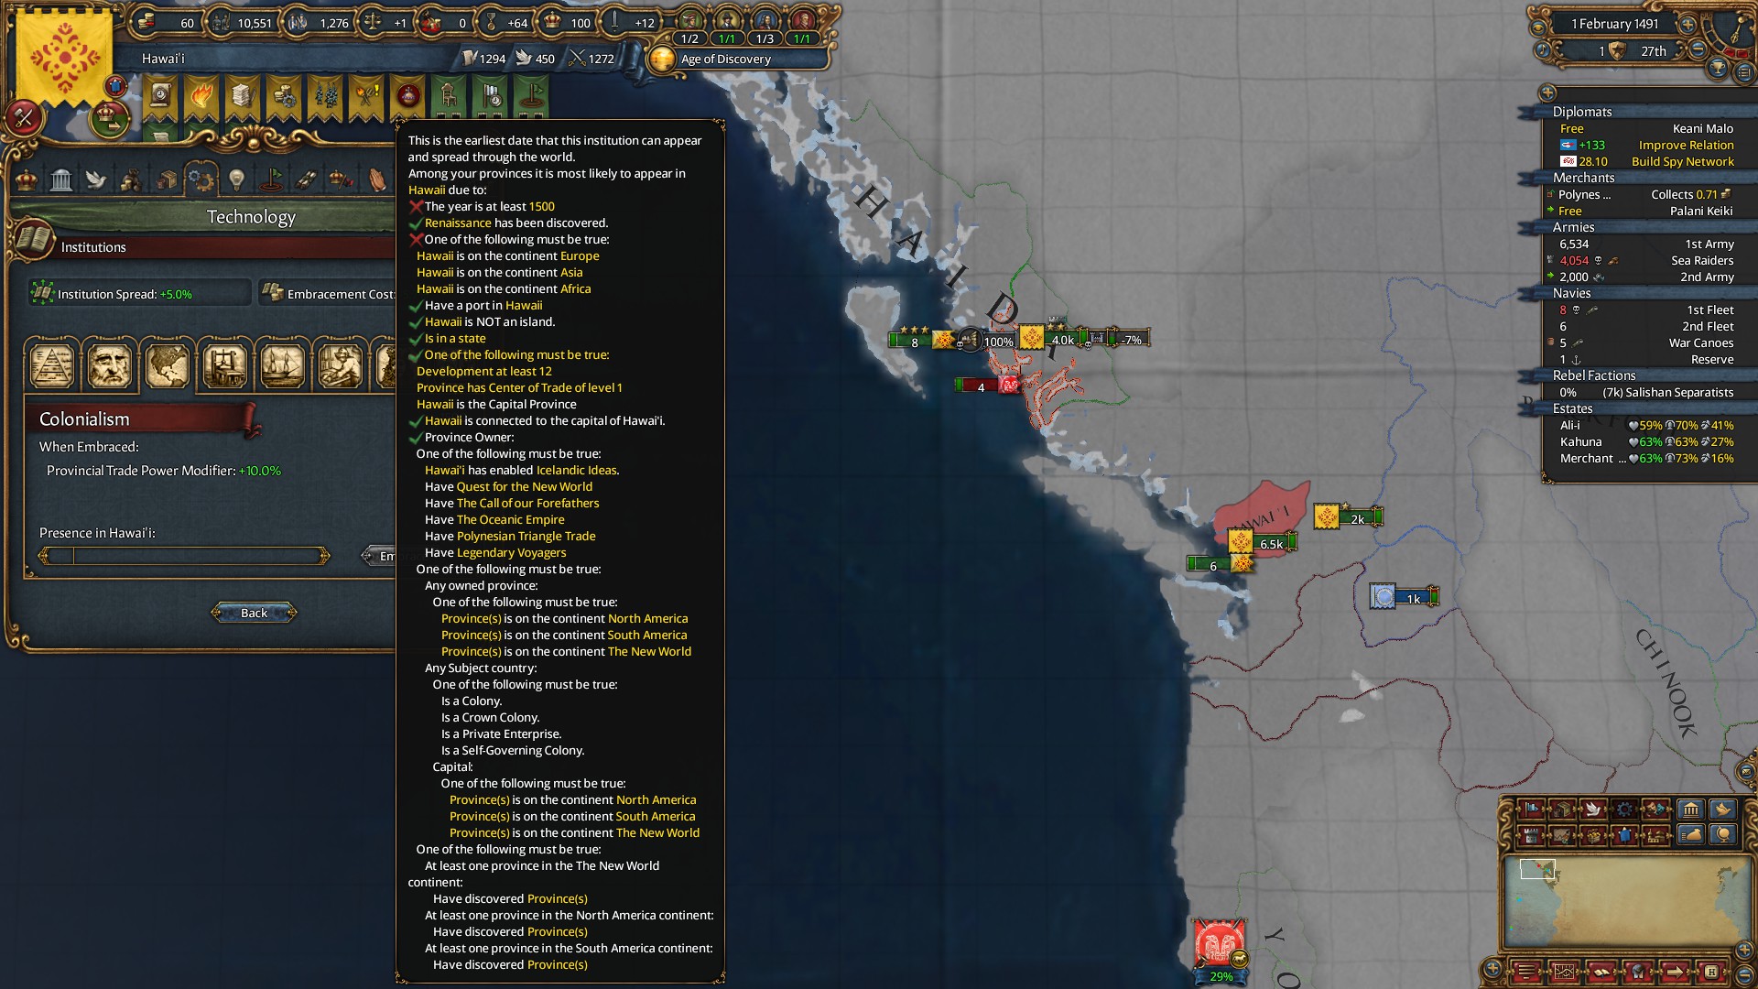This screenshot has width=1758, height=989.
Task: Click the Back button in Technology panel
Action: point(254,613)
